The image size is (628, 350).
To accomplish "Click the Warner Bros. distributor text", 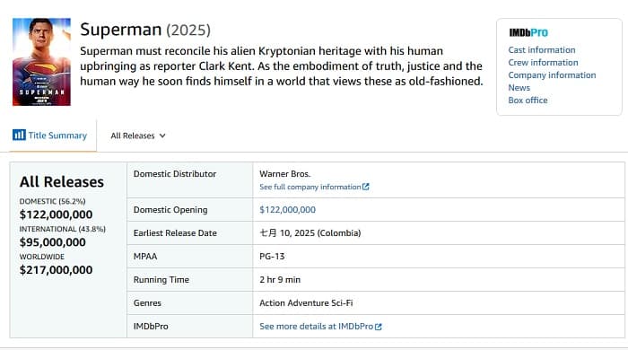I will pos(284,174).
